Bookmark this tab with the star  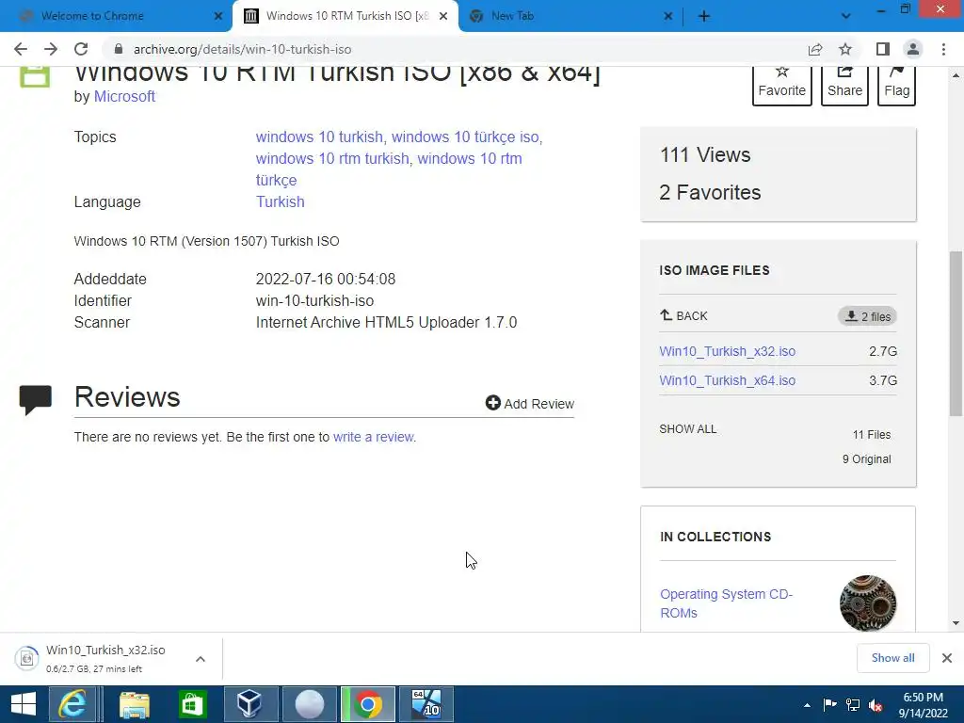pos(845,49)
